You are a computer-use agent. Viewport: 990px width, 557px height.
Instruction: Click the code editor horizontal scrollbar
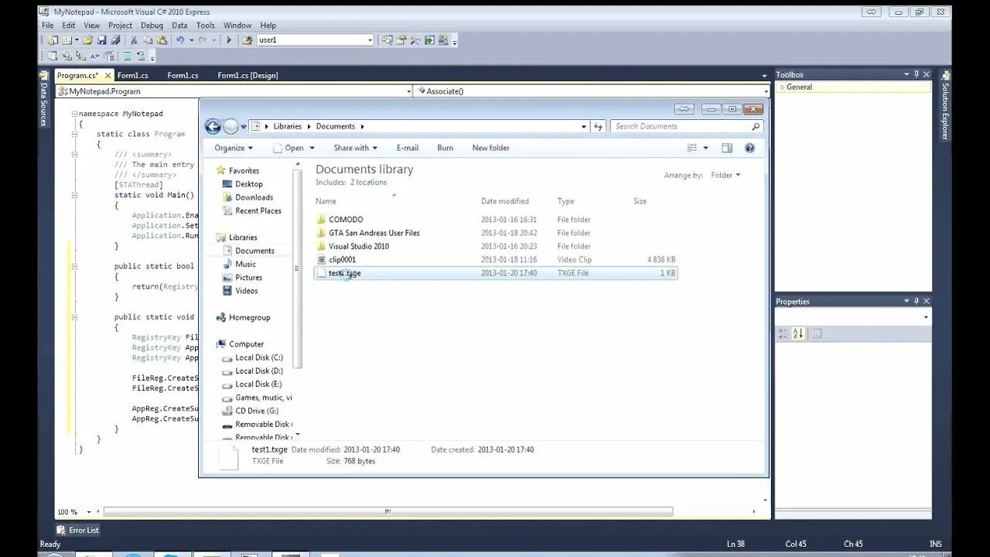[387, 511]
